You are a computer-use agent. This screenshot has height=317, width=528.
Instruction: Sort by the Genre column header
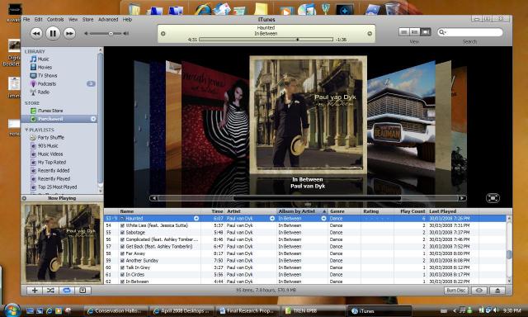(x=344, y=211)
